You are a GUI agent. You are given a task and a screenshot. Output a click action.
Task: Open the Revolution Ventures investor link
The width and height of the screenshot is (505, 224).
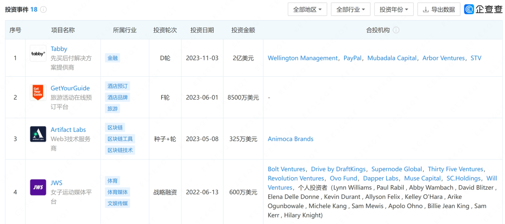click(296, 178)
